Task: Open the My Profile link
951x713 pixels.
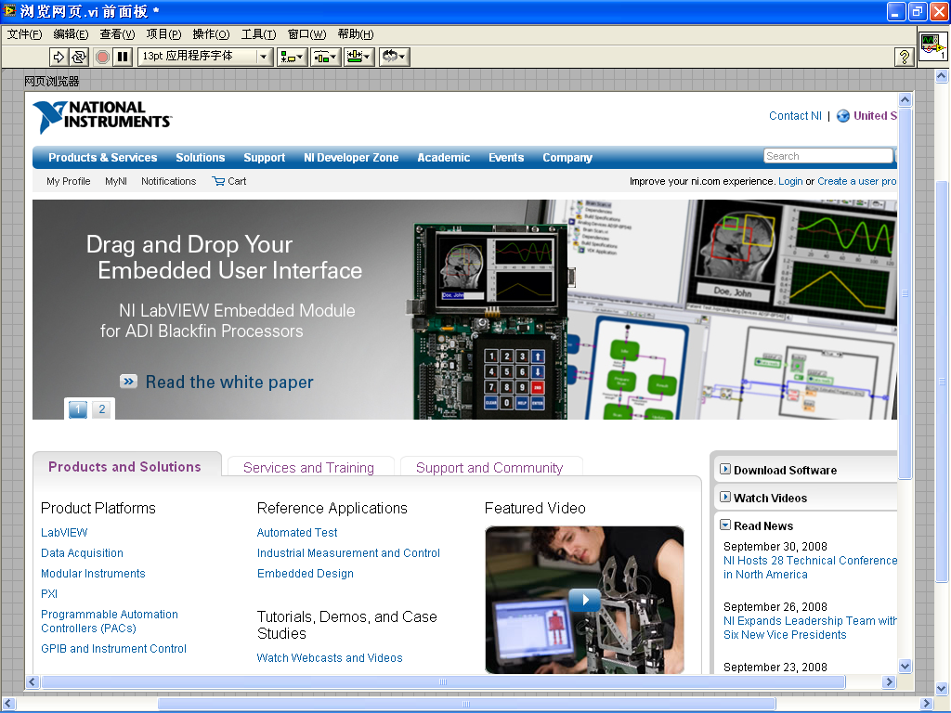Action: [69, 181]
